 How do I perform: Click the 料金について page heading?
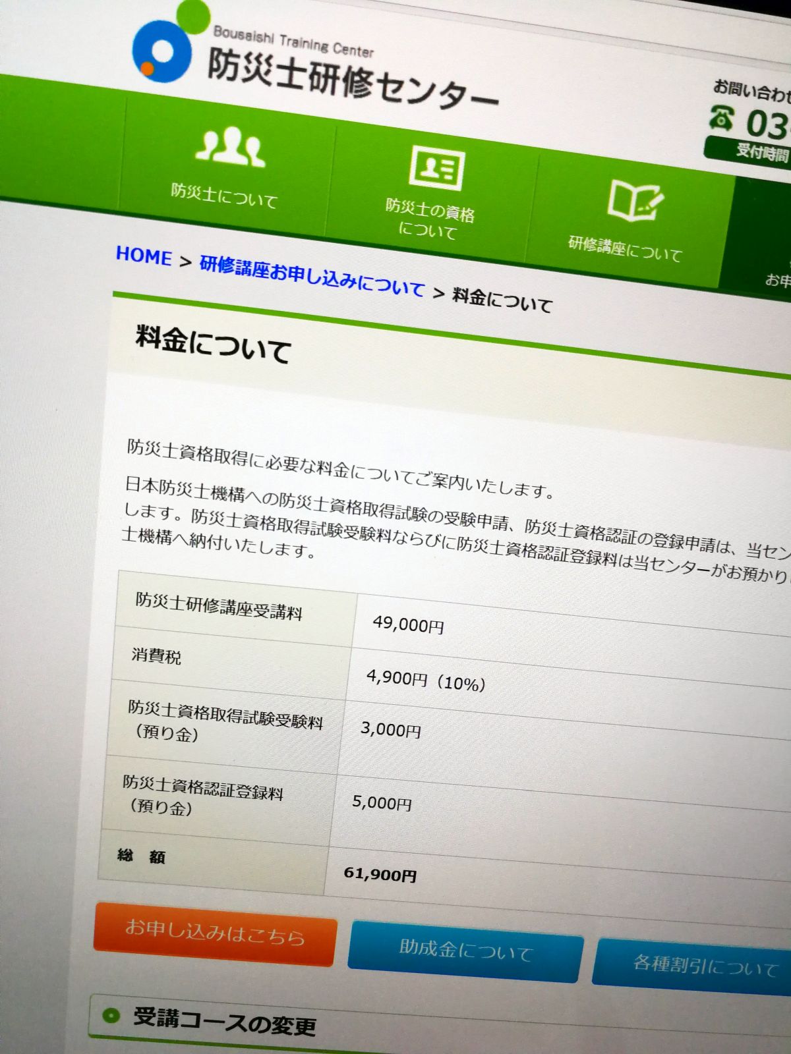point(213,344)
